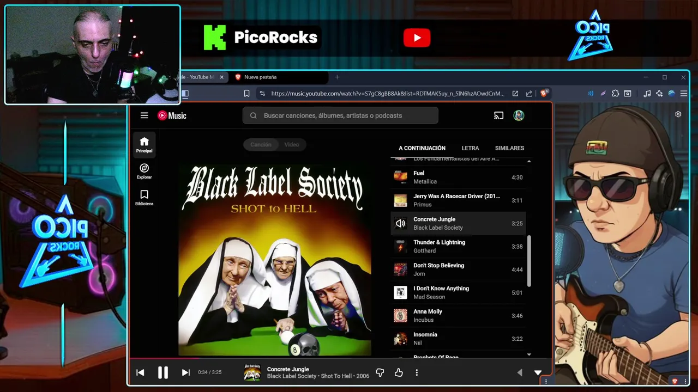
Task: Switch the player to Canción mode
Action: click(x=261, y=144)
